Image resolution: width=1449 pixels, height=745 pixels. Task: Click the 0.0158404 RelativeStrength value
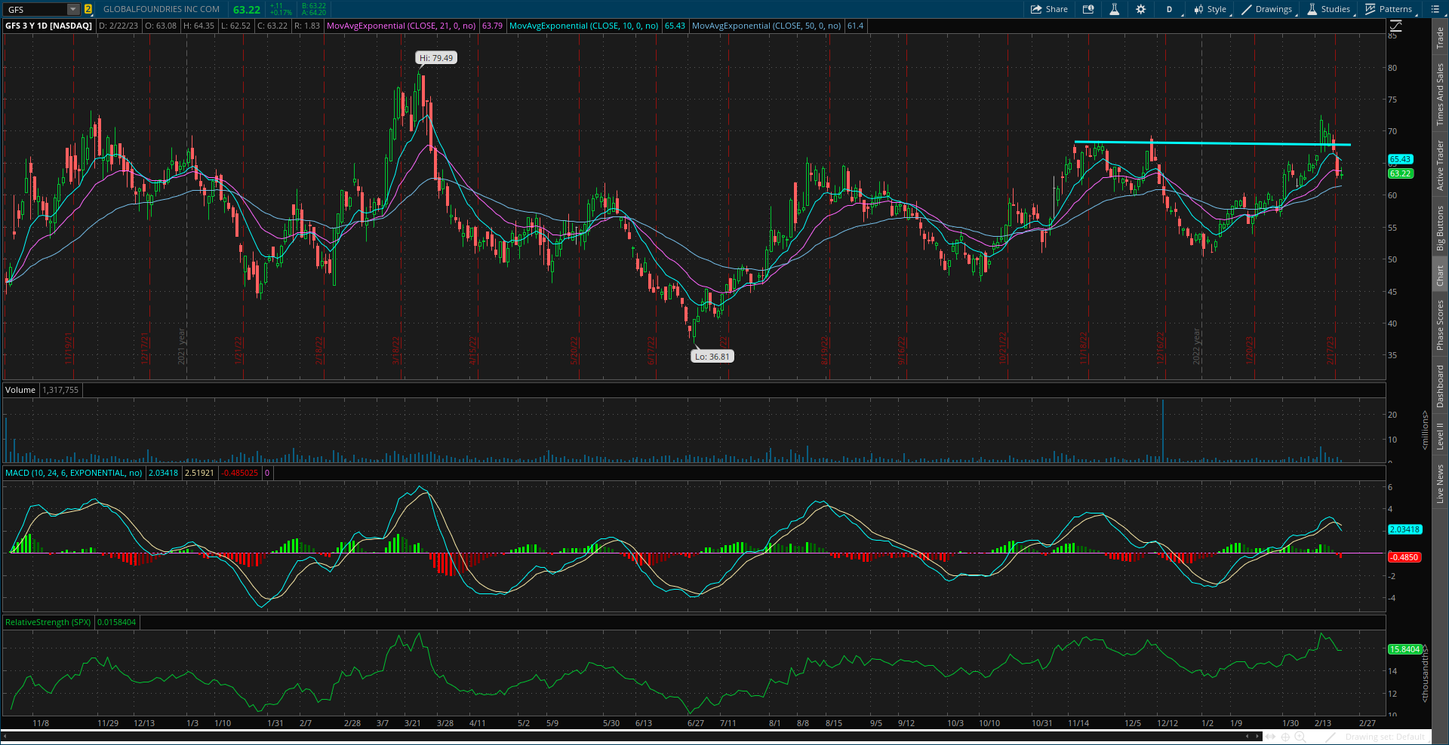pos(117,622)
